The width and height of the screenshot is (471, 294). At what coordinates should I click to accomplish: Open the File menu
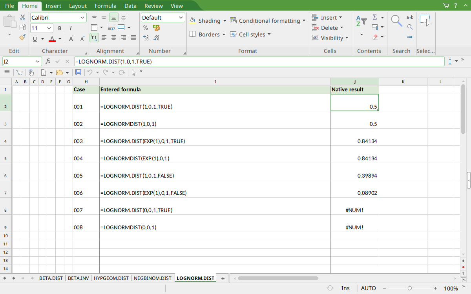pos(9,6)
